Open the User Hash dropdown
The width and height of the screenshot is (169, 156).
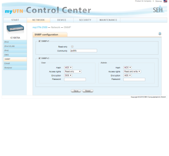68,68
